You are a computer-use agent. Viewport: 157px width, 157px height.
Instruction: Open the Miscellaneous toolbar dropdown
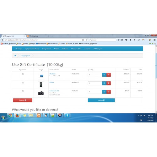[x=52, y=44]
